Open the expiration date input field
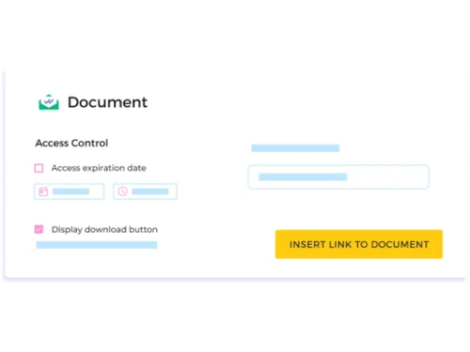Image resolution: width=470 pixels, height=352 pixels. pos(69,191)
